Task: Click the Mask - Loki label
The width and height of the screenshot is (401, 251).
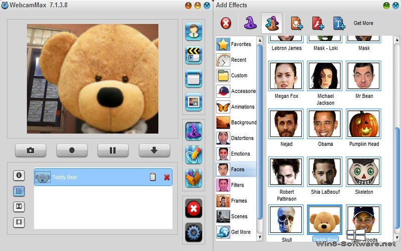Action: tap(325, 48)
